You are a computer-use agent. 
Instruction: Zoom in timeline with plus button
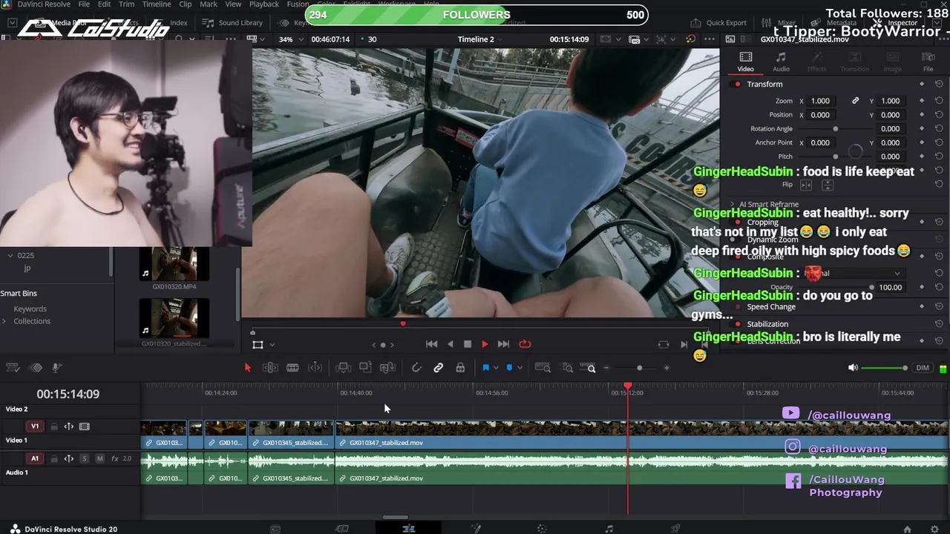click(666, 368)
